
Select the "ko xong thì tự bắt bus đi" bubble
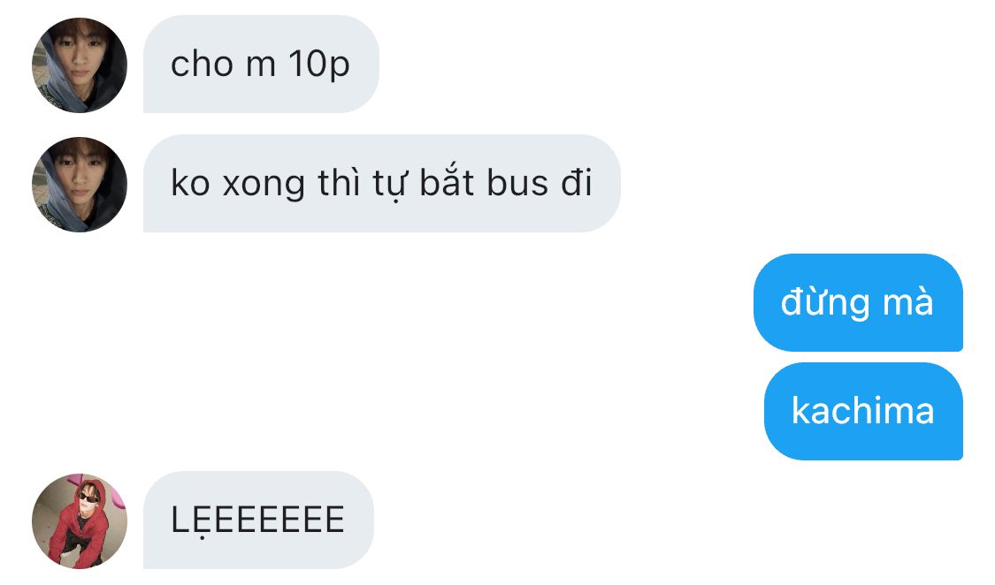point(381,183)
